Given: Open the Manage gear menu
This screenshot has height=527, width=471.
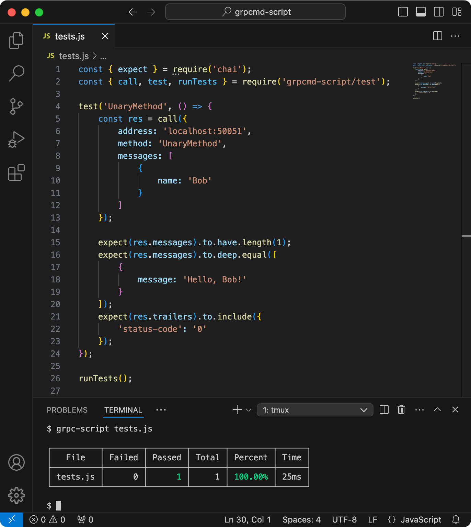Looking at the screenshot, I should tap(16, 495).
